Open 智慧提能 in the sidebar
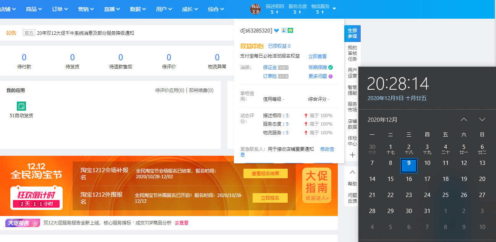496x242 pixels. tap(352, 90)
